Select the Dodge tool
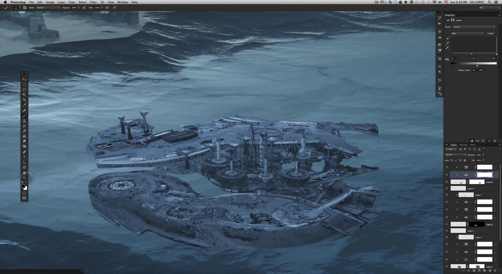Viewport: 502px width, 274px height. click(x=24, y=146)
